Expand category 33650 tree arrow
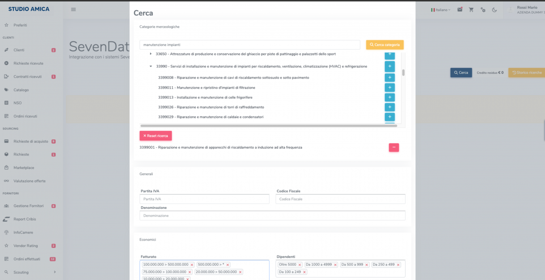The image size is (545, 280). [151, 54]
